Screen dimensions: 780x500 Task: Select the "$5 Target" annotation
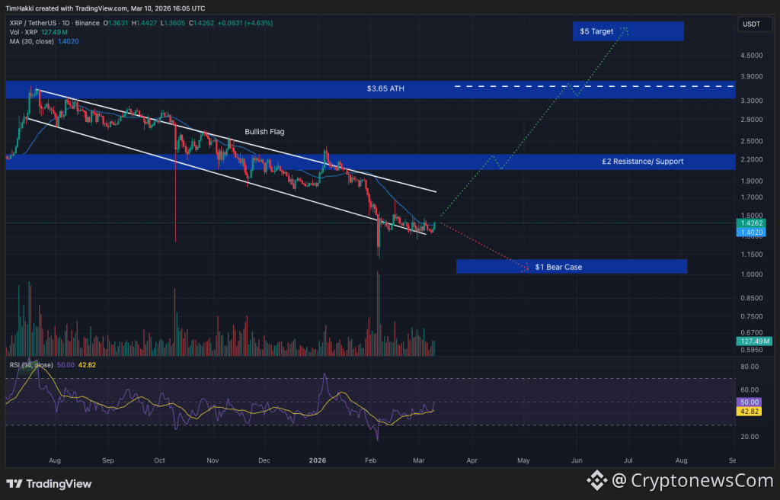596,31
